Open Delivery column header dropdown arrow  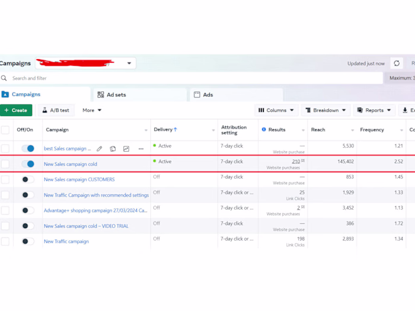click(x=213, y=130)
